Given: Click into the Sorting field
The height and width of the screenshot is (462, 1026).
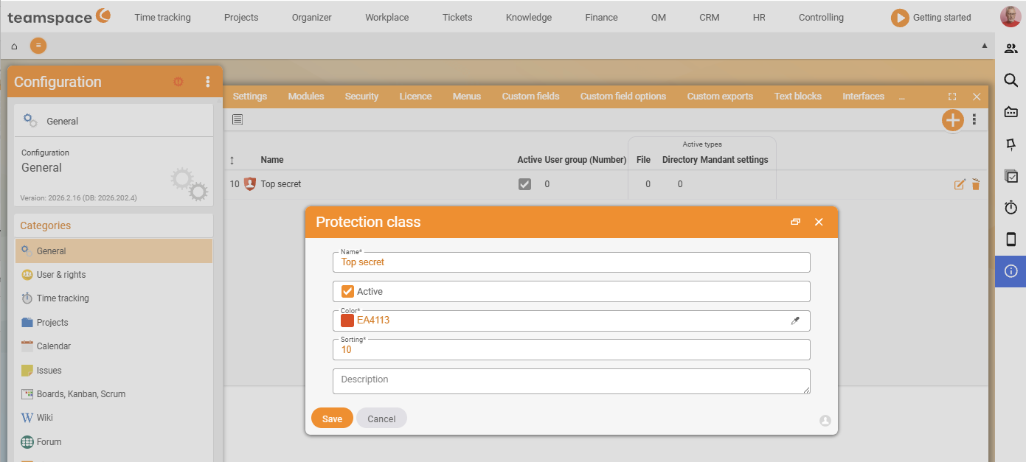Looking at the screenshot, I should tap(572, 349).
